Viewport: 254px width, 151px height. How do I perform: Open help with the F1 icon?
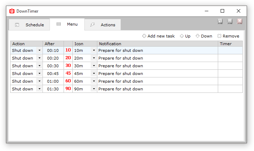pyautogui.click(x=230, y=21)
